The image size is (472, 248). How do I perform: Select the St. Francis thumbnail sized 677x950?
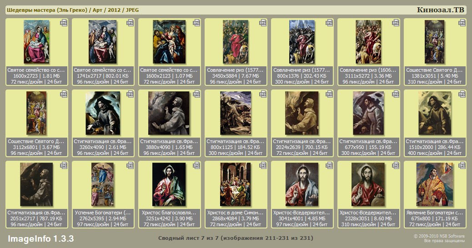(x=368, y=113)
